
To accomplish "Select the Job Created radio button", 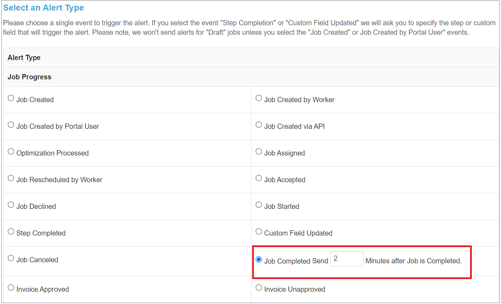I will pos(11,98).
